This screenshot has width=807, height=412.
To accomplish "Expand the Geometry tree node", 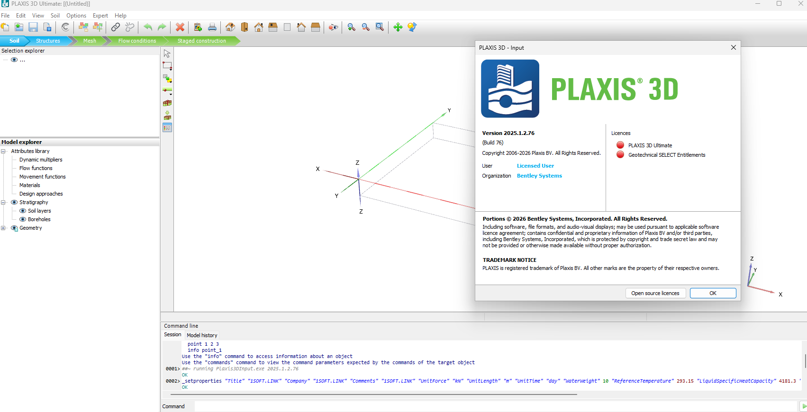I will point(3,228).
